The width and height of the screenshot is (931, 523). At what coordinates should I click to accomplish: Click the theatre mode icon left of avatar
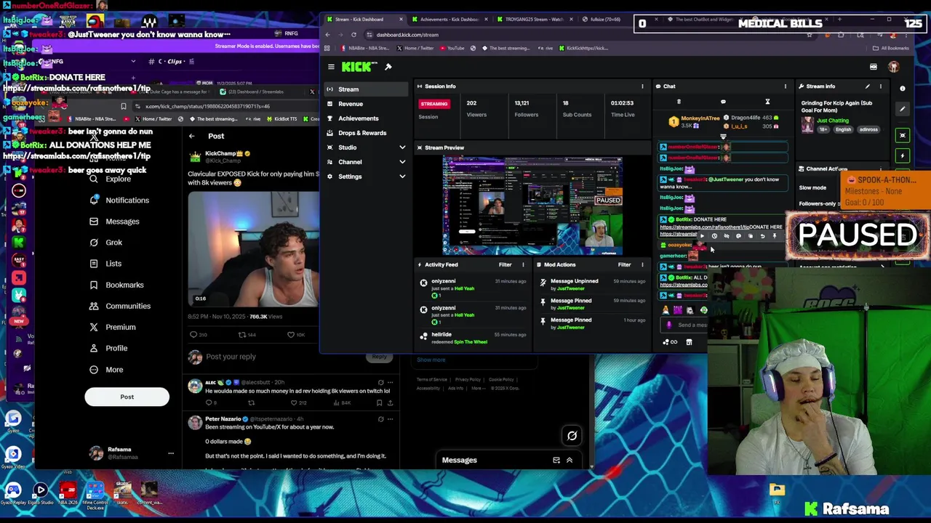click(874, 67)
